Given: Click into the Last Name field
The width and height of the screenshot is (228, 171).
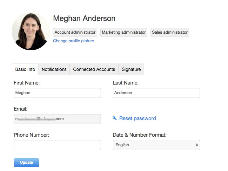Looking at the screenshot, I should click(x=156, y=93).
